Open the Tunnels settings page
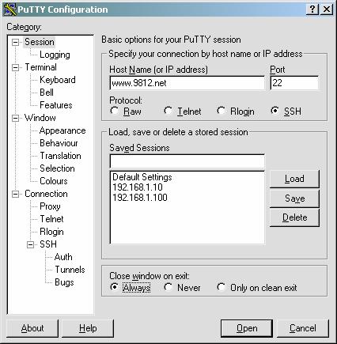 [70, 270]
